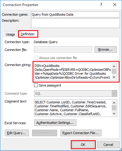The image size is (122, 151).
Task: Close the Connection Properties dialog
Action: 115,5
